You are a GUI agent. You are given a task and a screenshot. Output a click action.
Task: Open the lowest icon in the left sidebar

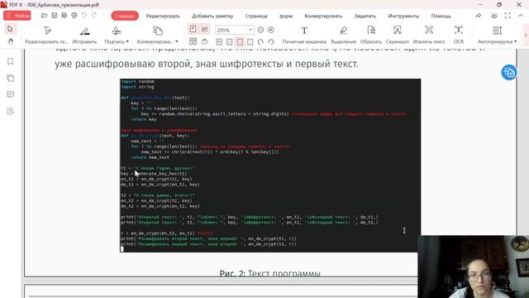pyautogui.click(x=11, y=111)
